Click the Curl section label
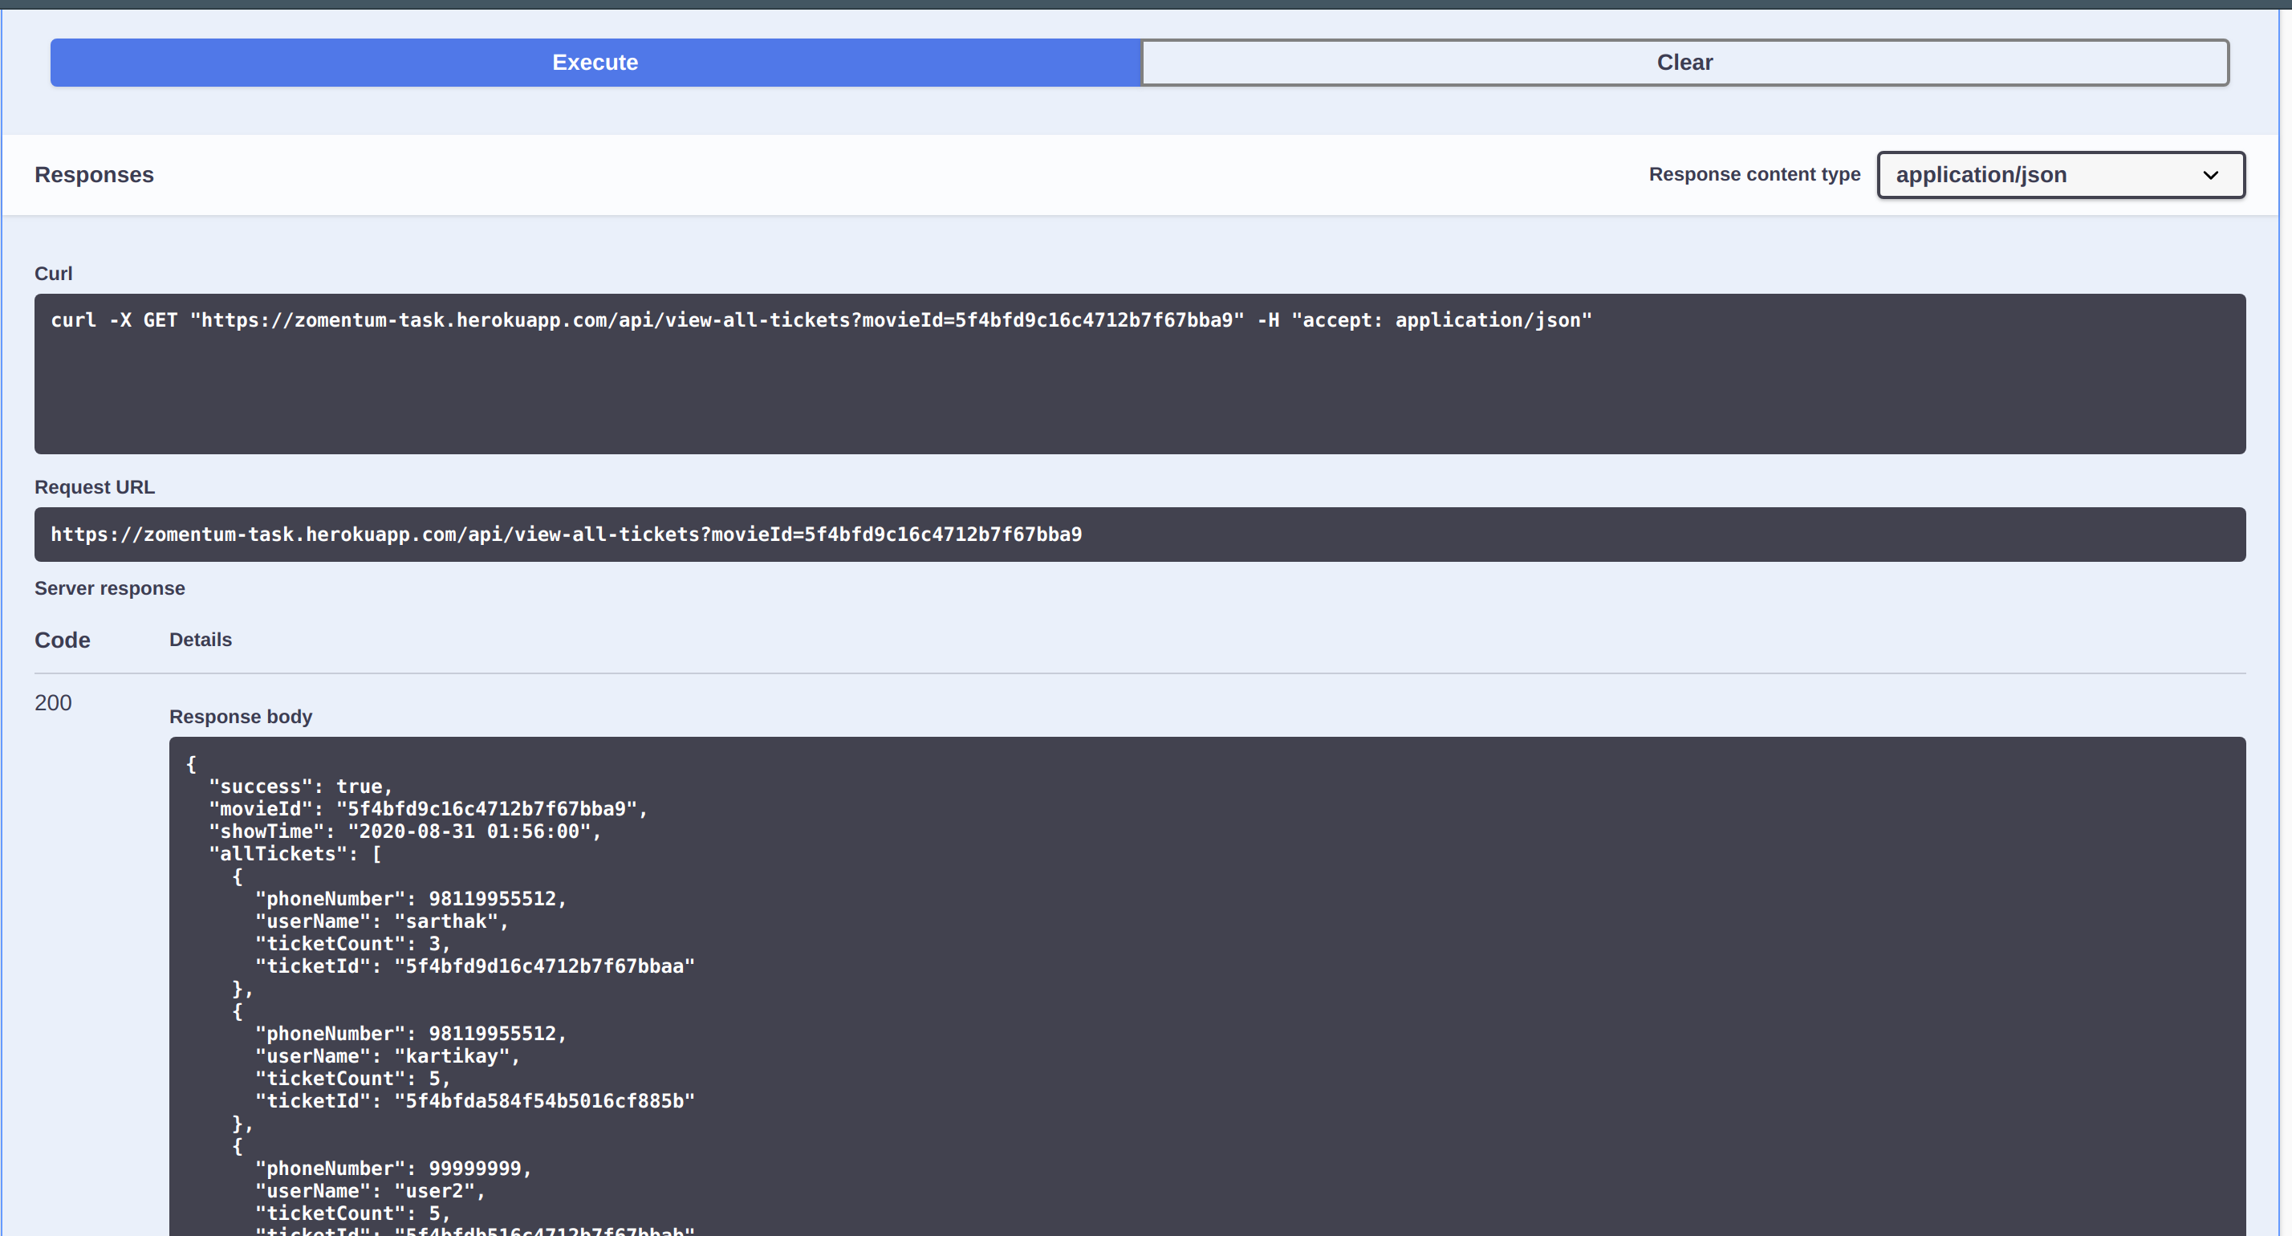Image resolution: width=2292 pixels, height=1236 pixels. (54, 273)
